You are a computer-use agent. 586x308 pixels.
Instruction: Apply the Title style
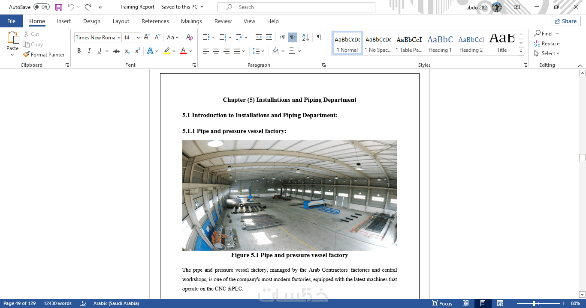tap(502, 43)
